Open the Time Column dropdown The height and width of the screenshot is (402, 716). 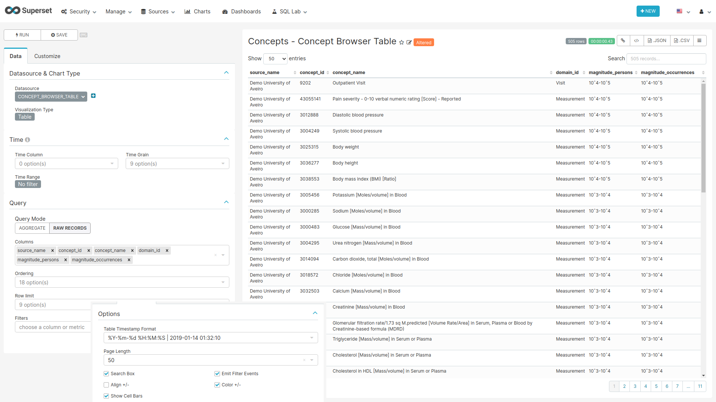click(66, 164)
